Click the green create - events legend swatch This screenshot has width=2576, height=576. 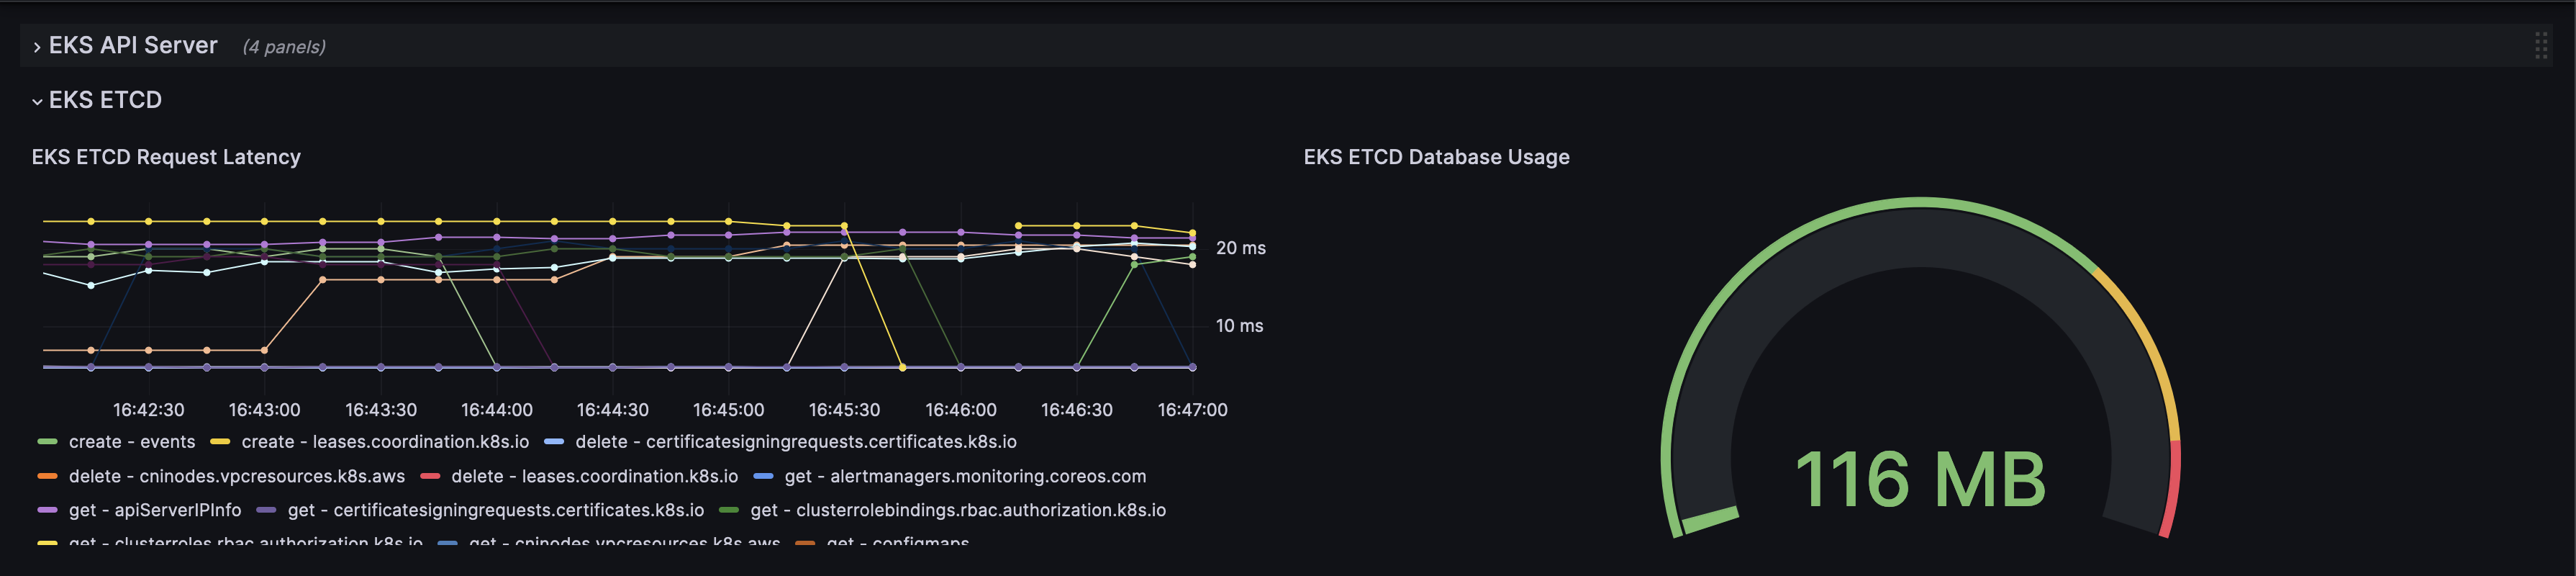[x=47, y=442]
